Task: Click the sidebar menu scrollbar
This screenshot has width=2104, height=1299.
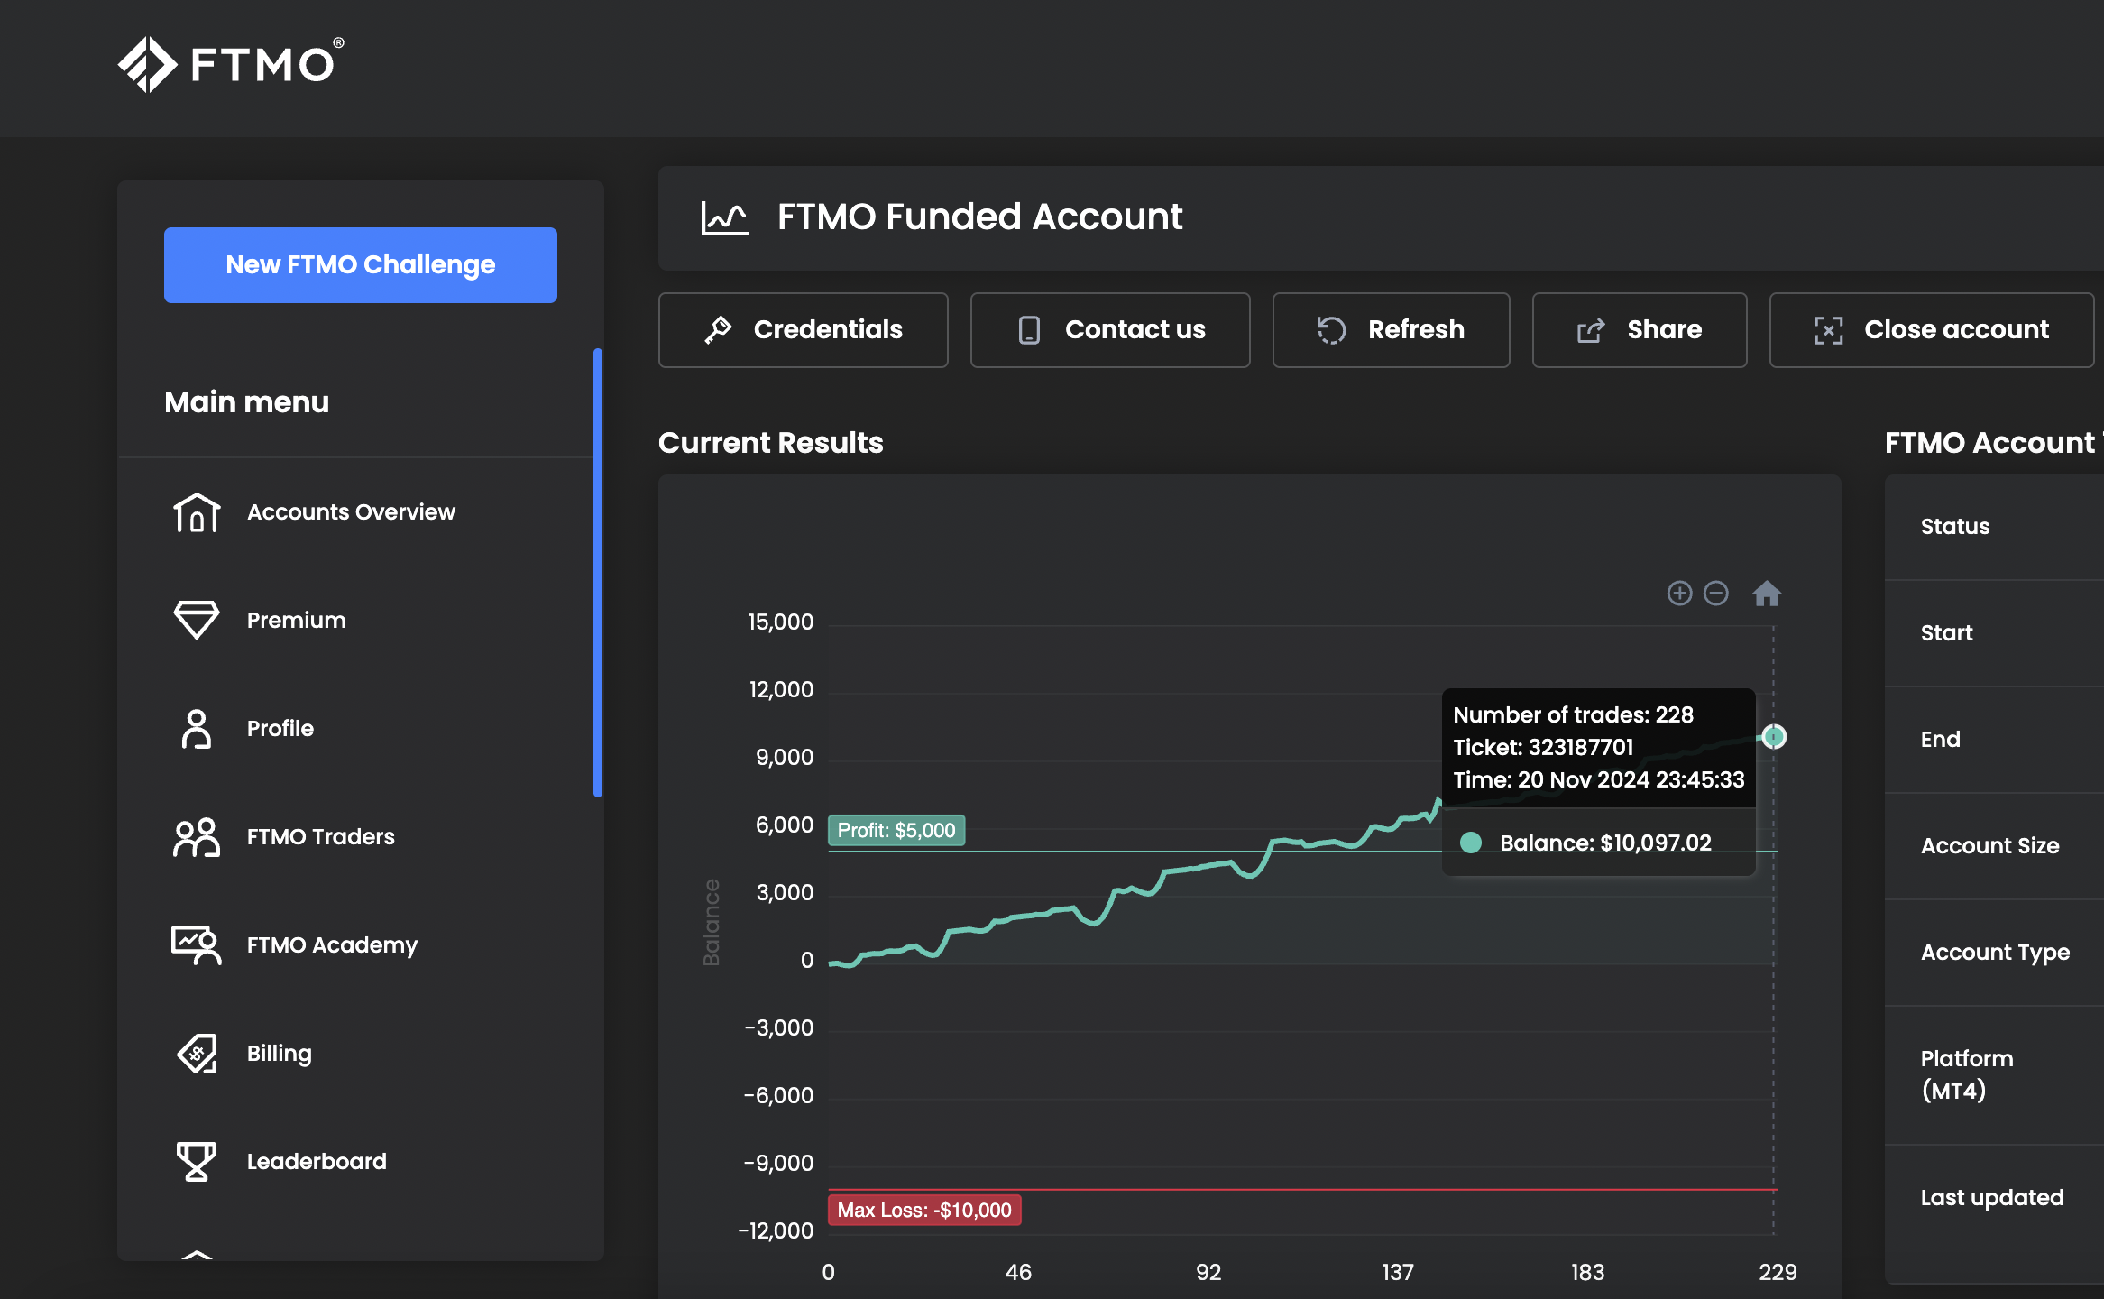Action: [598, 573]
